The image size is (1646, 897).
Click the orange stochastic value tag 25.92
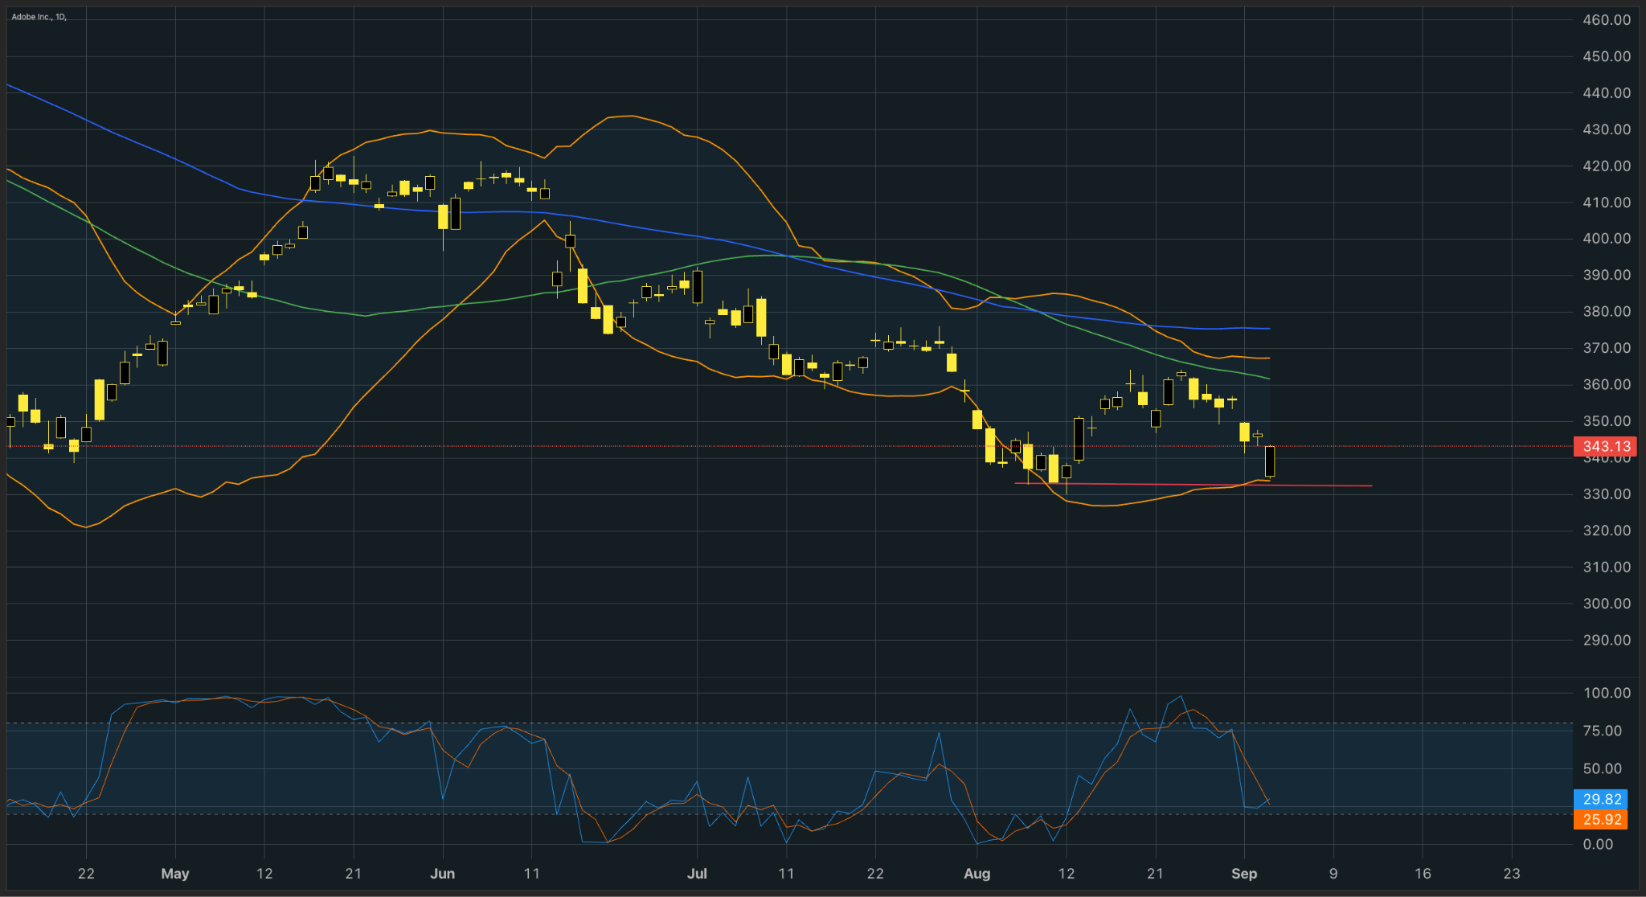pos(1600,820)
